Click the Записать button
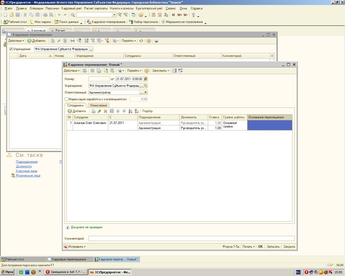 [273, 247]
